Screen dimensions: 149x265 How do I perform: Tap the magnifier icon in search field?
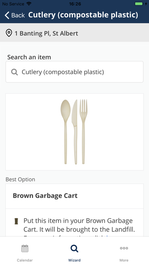[14, 72]
